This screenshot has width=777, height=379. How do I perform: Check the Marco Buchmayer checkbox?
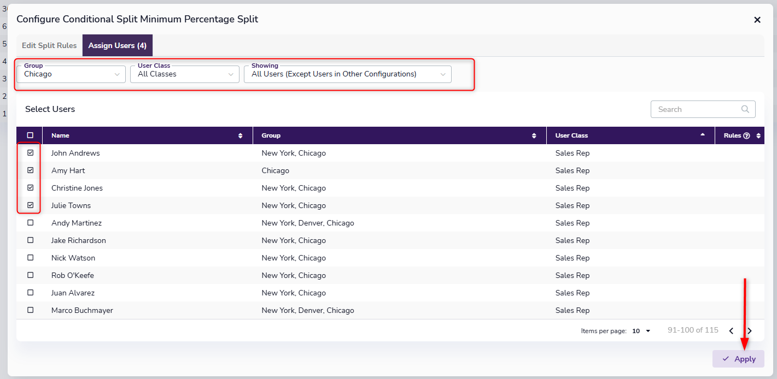point(31,310)
